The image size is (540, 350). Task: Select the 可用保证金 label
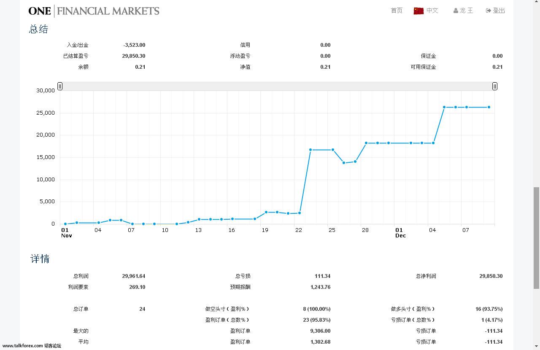coord(423,67)
